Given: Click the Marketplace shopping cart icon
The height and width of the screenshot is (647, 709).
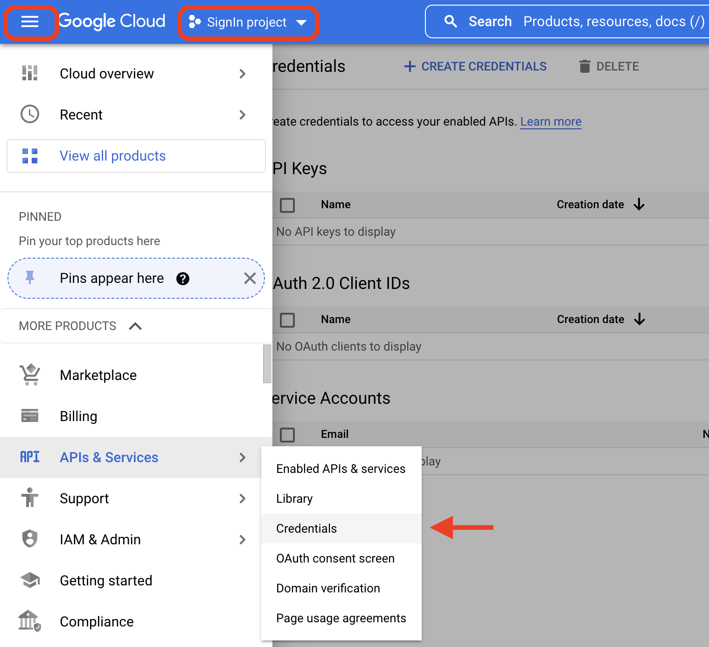Looking at the screenshot, I should point(30,375).
